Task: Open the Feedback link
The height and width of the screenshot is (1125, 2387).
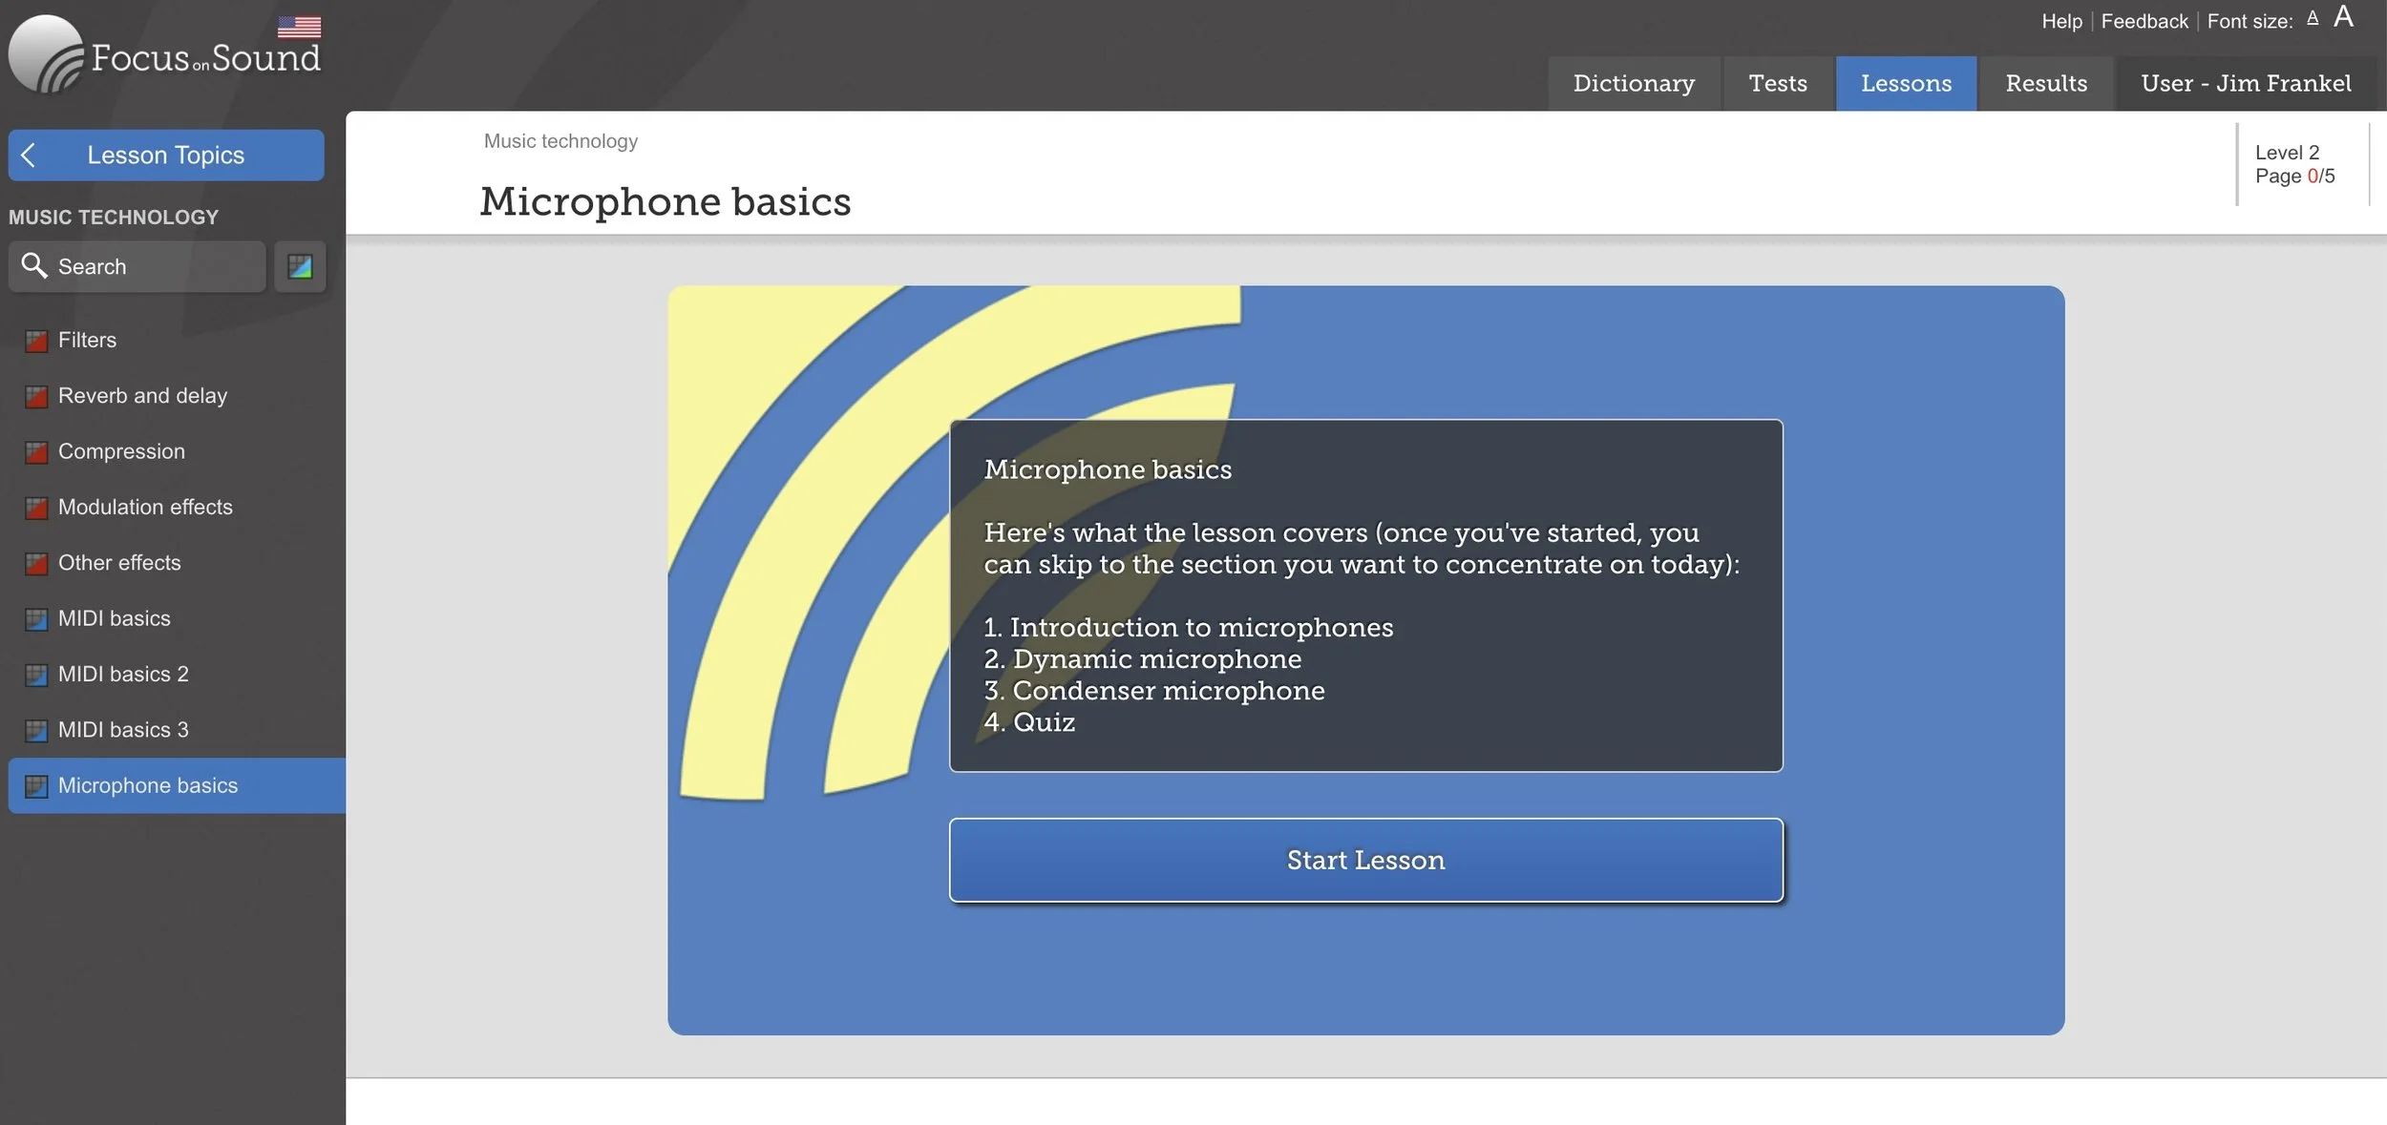Action: tap(2144, 21)
